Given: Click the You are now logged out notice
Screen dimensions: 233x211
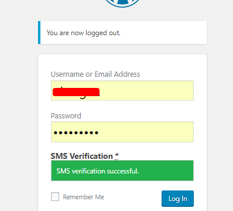Looking at the screenshot, I should point(122,33).
